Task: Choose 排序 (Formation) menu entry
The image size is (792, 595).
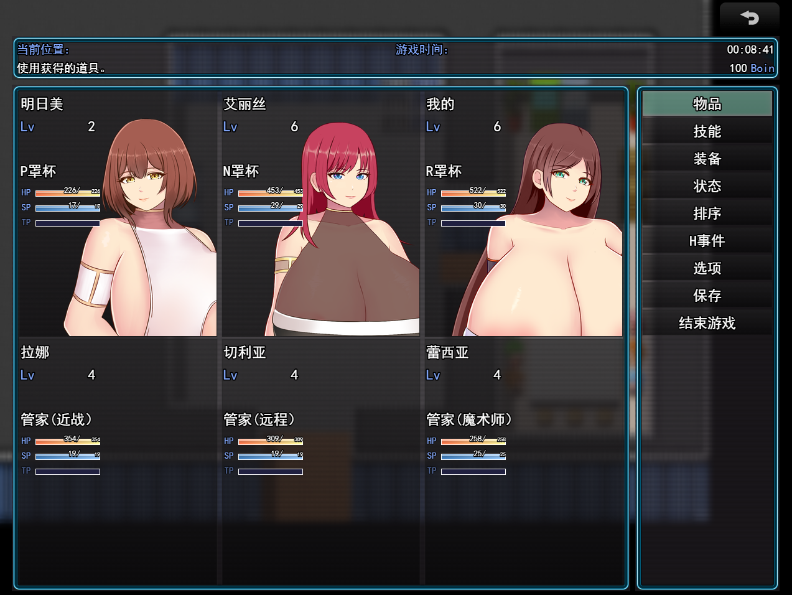Action: tap(707, 213)
